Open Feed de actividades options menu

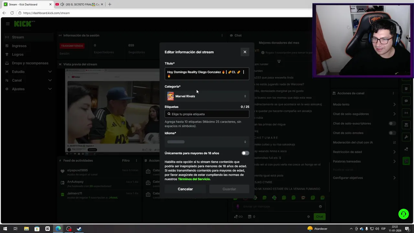click(x=136, y=161)
